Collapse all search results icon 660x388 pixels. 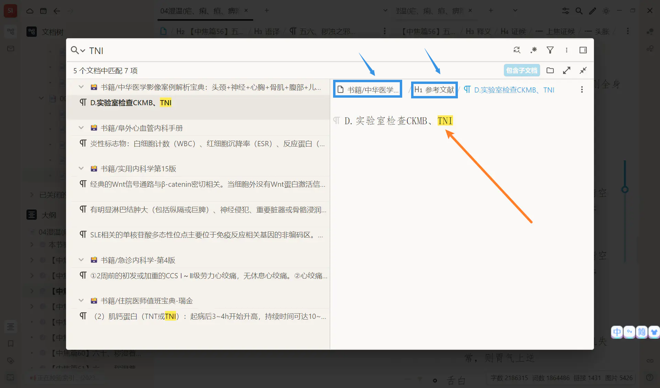[583, 71]
